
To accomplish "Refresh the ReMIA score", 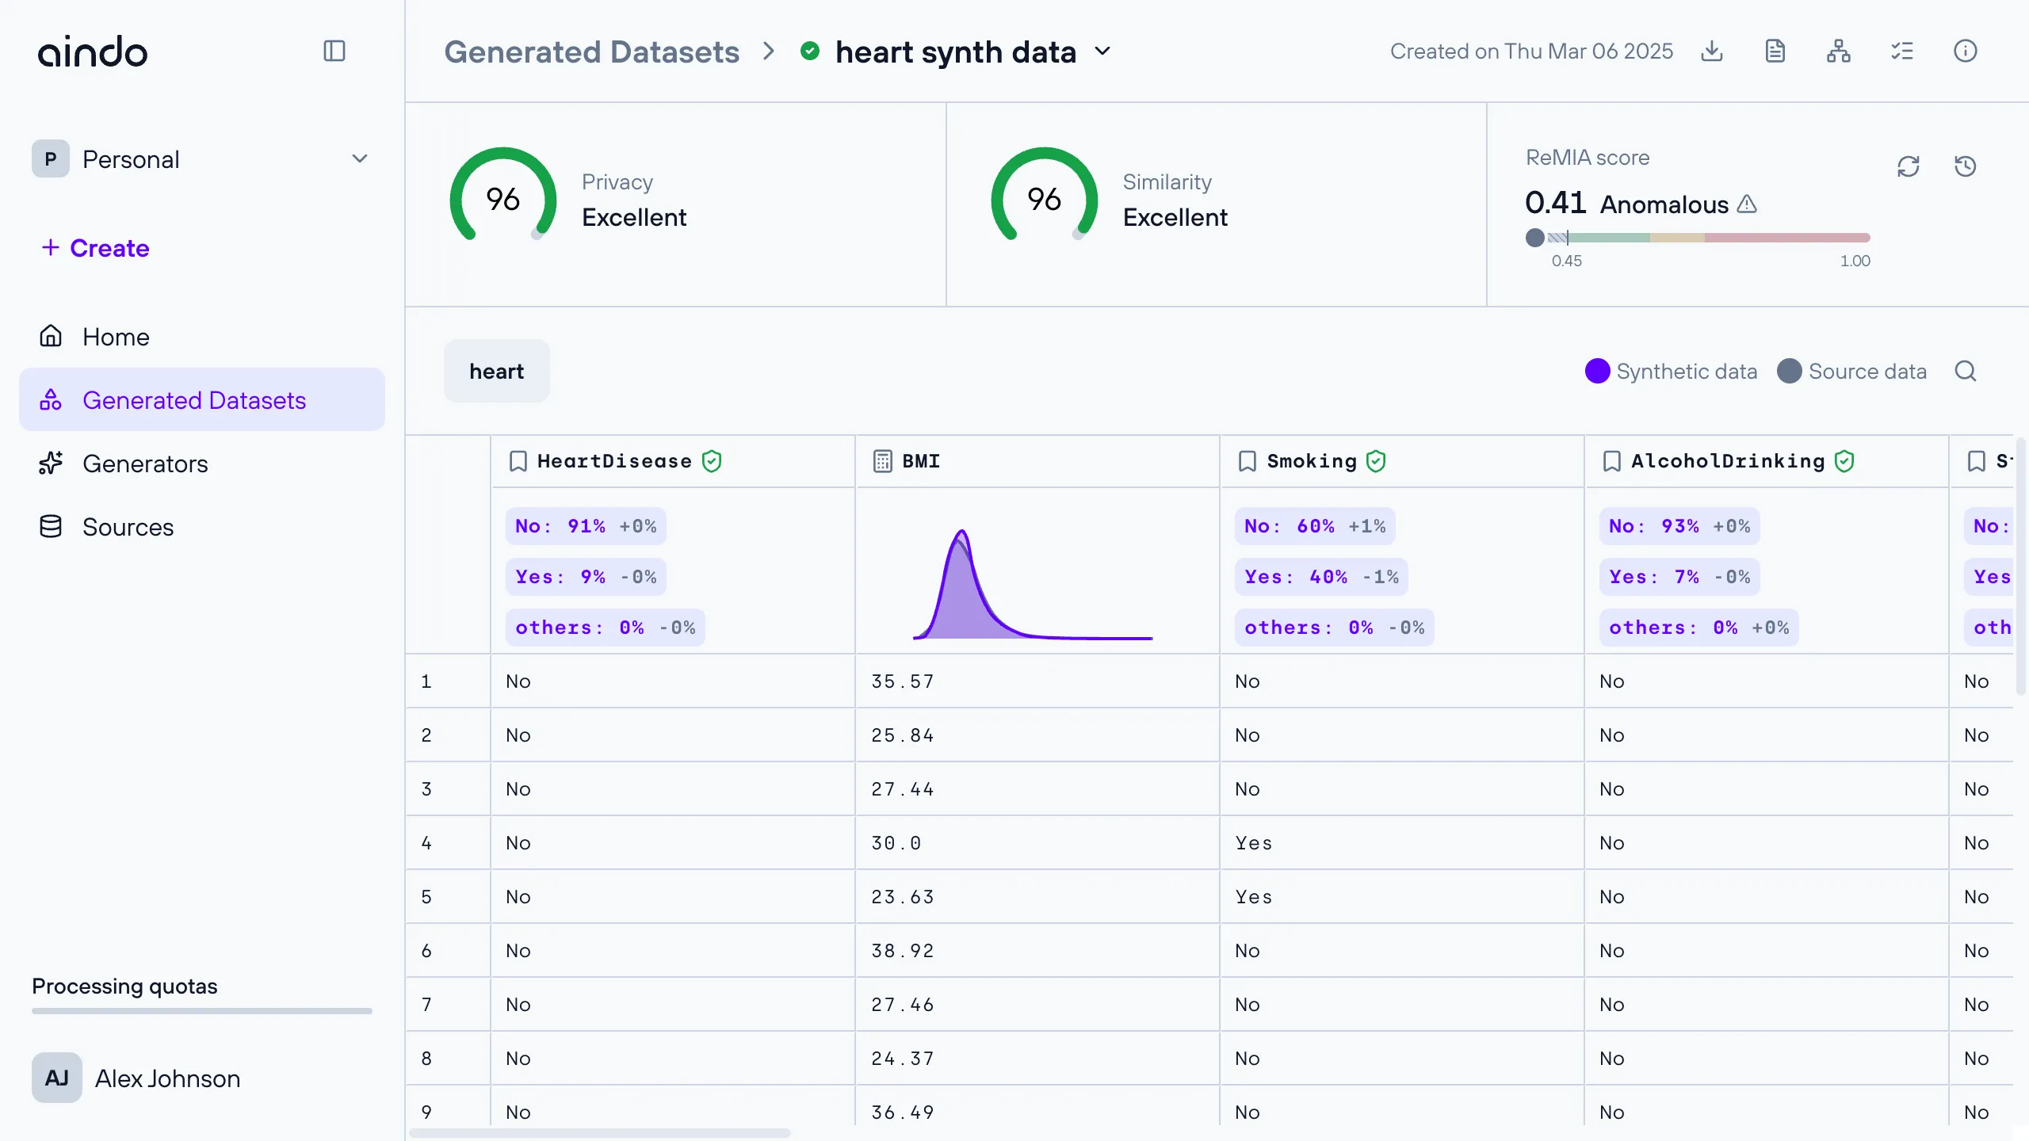I will [x=1909, y=166].
